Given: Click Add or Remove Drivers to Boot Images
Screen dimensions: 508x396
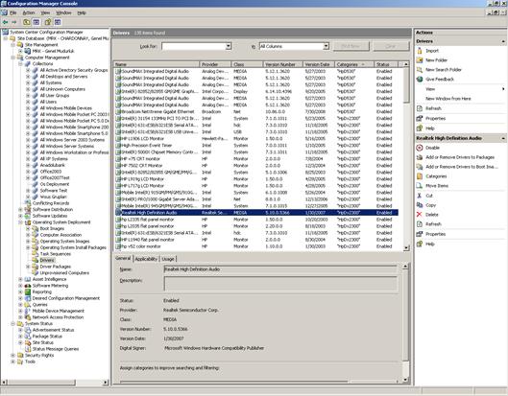Looking at the screenshot, I should point(462,167).
